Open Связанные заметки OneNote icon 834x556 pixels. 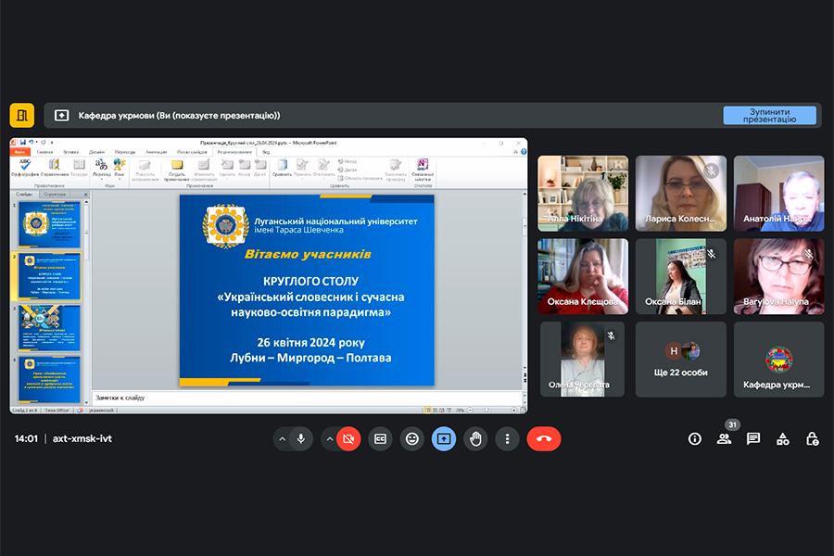pos(423,170)
